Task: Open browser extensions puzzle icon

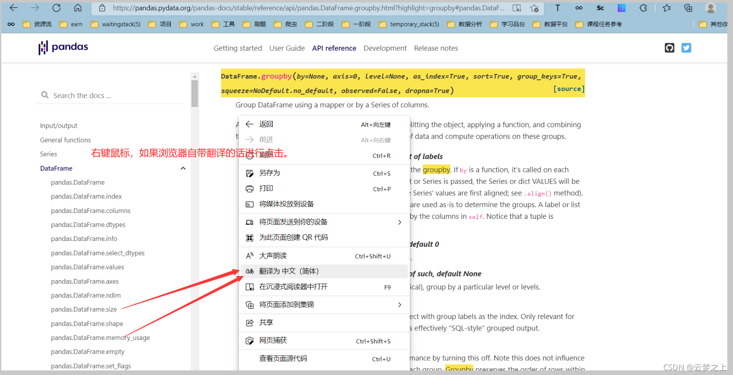Action: pos(643,8)
